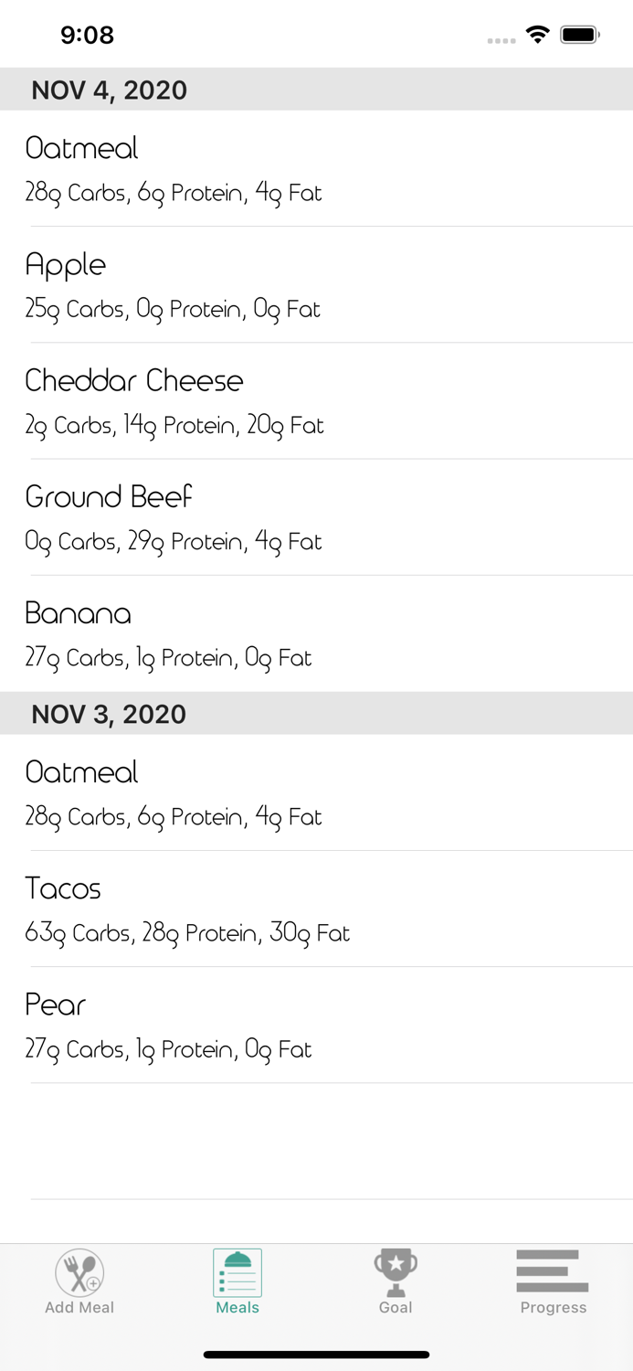Select the Apple meal entry
Viewport: 633px width, 1371px height.
click(316, 285)
